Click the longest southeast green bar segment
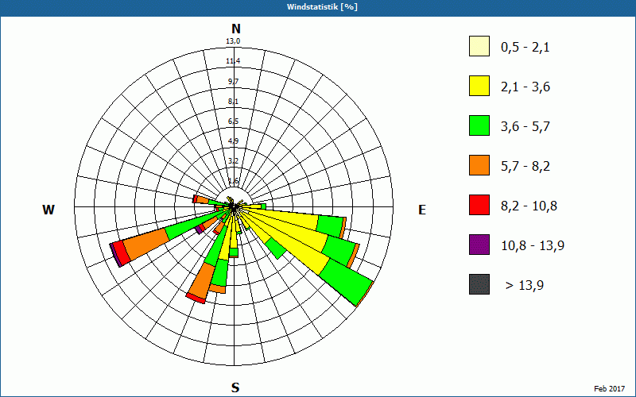This screenshot has width=636, height=397. click(346, 282)
